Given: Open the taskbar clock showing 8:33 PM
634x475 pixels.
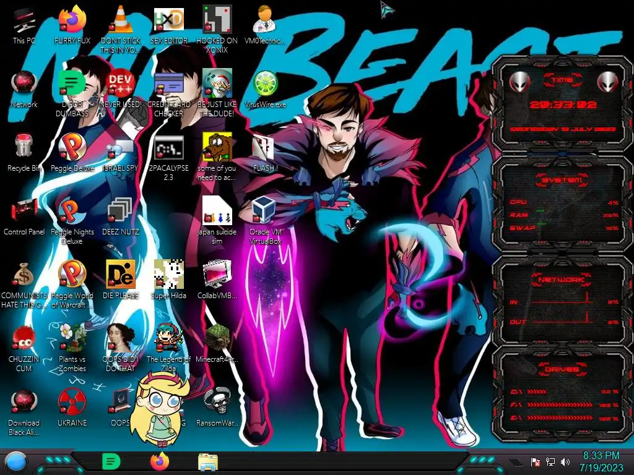Looking at the screenshot, I should coord(601,462).
